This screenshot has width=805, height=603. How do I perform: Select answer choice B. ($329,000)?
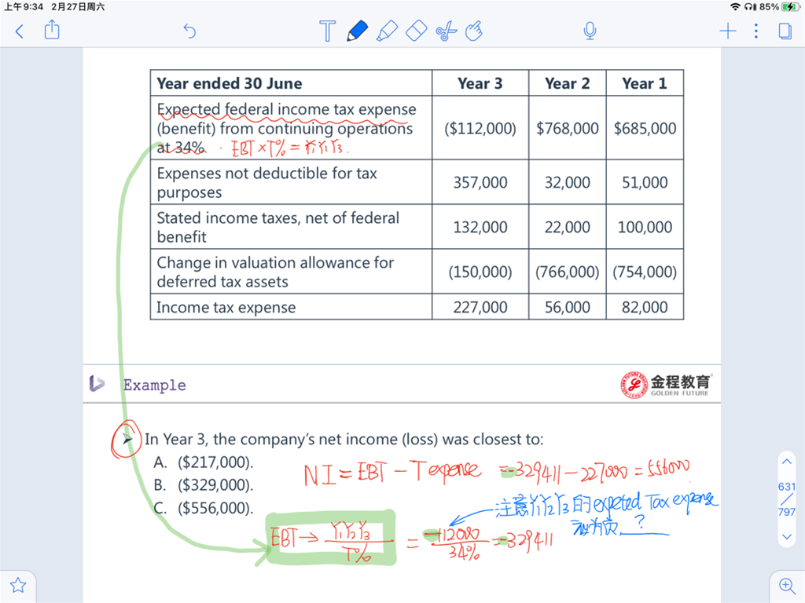click(x=204, y=484)
